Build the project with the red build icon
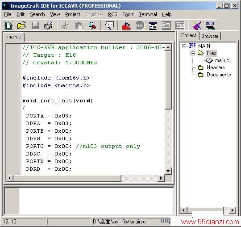This screenshot has width=241, height=227. 126,26
